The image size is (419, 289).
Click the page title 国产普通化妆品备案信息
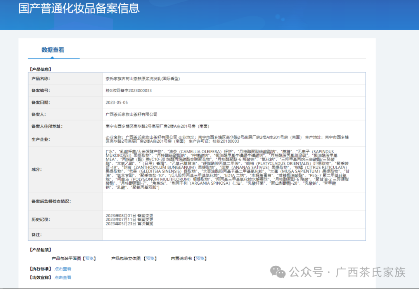tap(79, 8)
